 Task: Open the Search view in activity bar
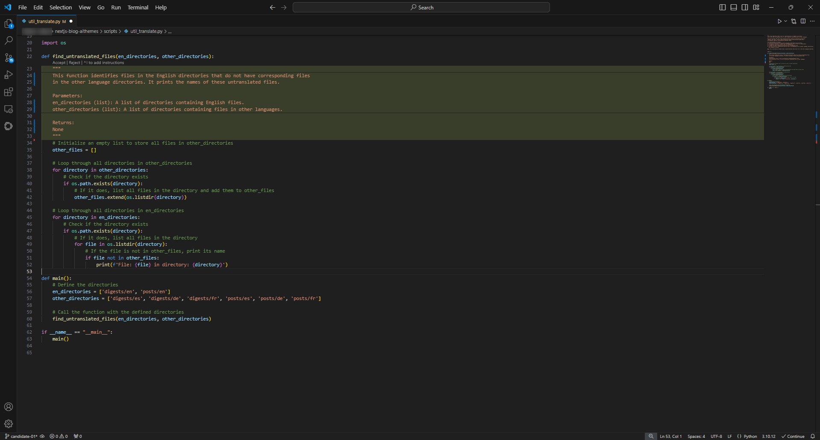tap(9, 41)
